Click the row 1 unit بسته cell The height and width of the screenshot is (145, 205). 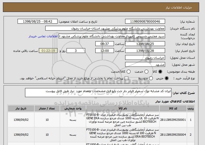pos(73,120)
